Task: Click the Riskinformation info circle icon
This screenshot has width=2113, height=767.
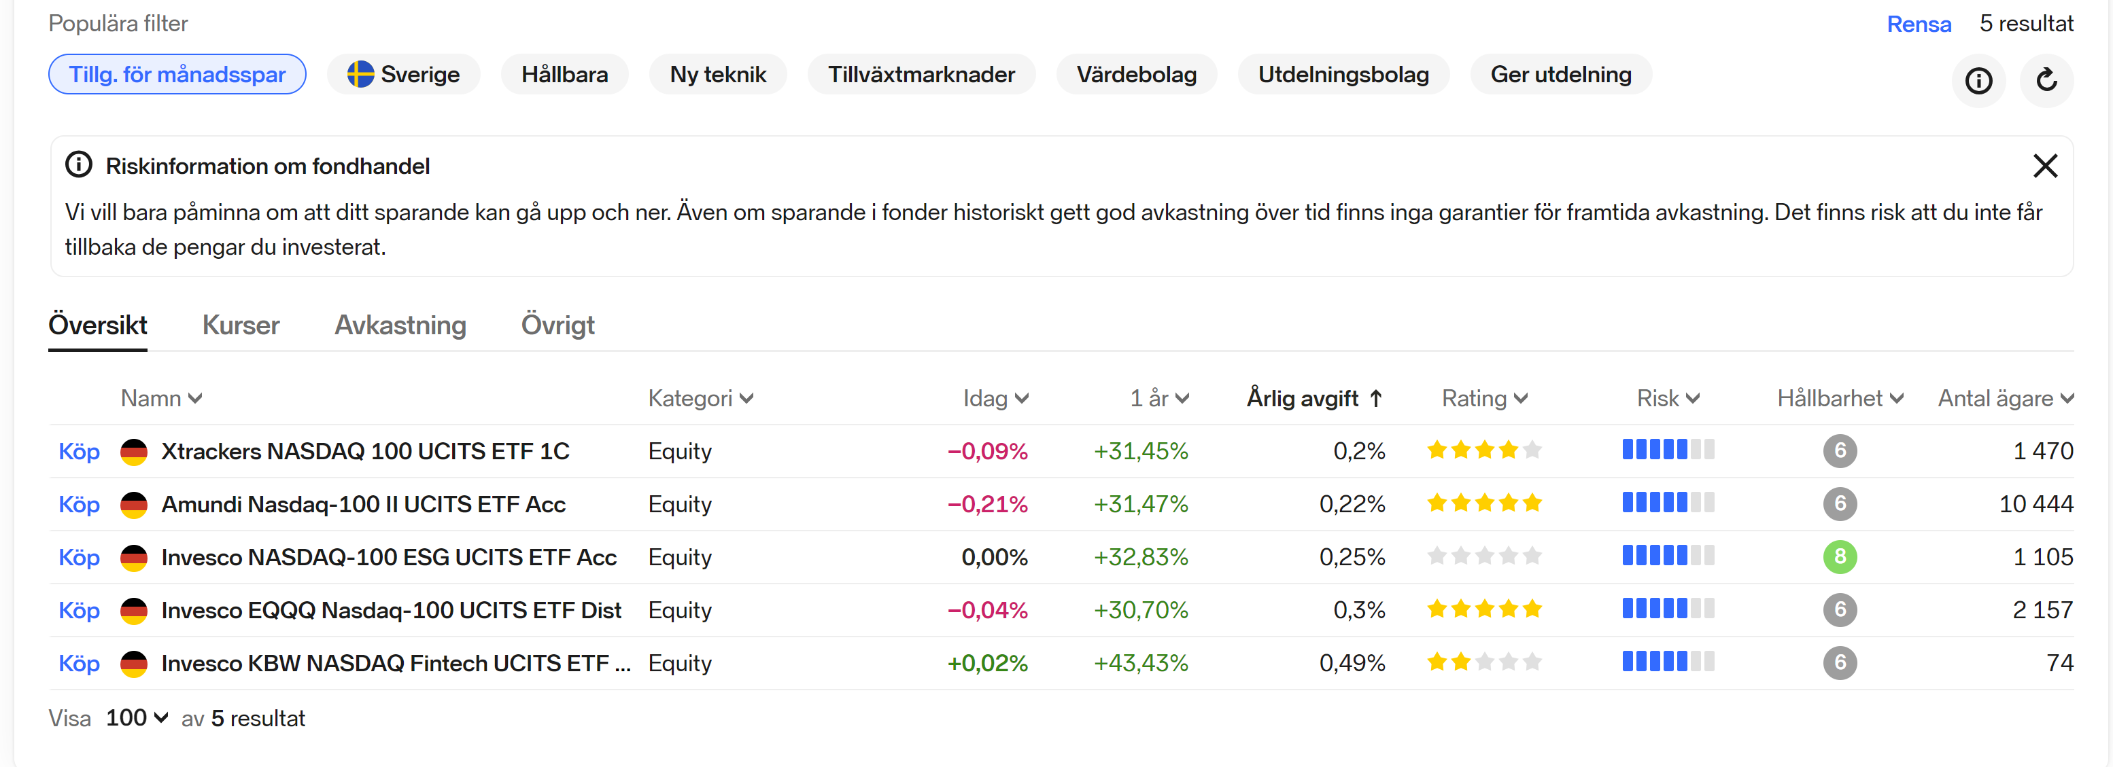Action: (79, 164)
